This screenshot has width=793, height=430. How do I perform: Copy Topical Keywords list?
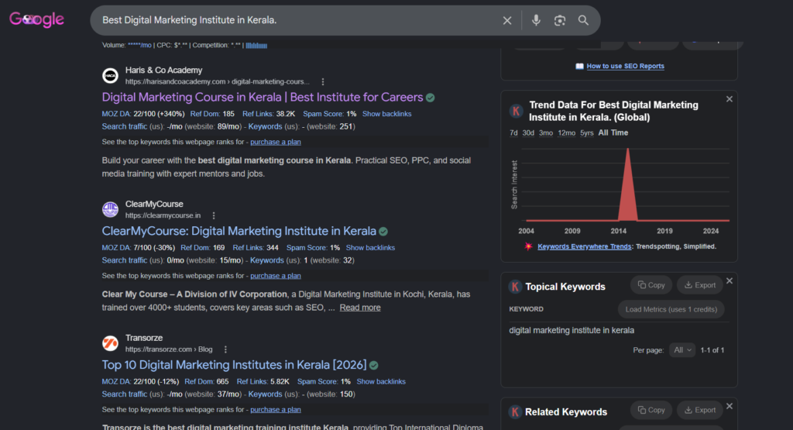[x=651, y=285]
